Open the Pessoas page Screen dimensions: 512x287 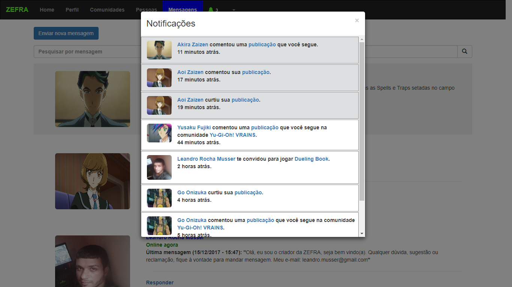pyautogui.click(x=146, y=10)
